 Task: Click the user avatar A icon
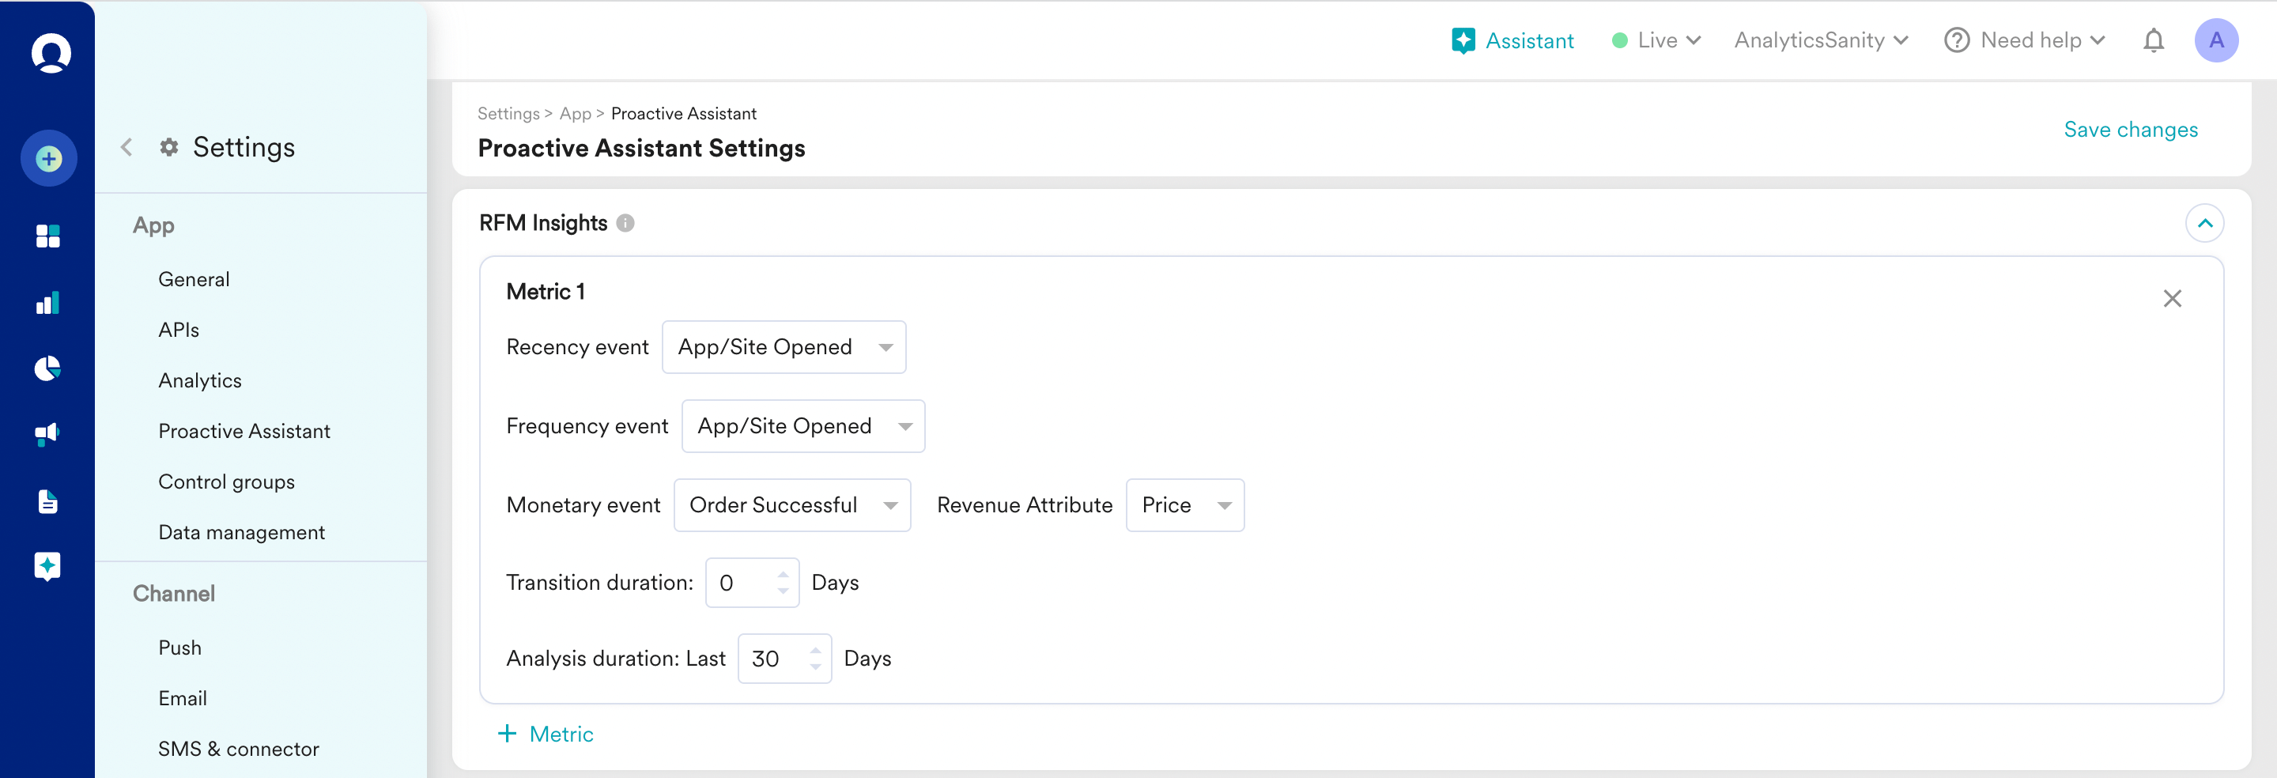tap(2215, 40)
